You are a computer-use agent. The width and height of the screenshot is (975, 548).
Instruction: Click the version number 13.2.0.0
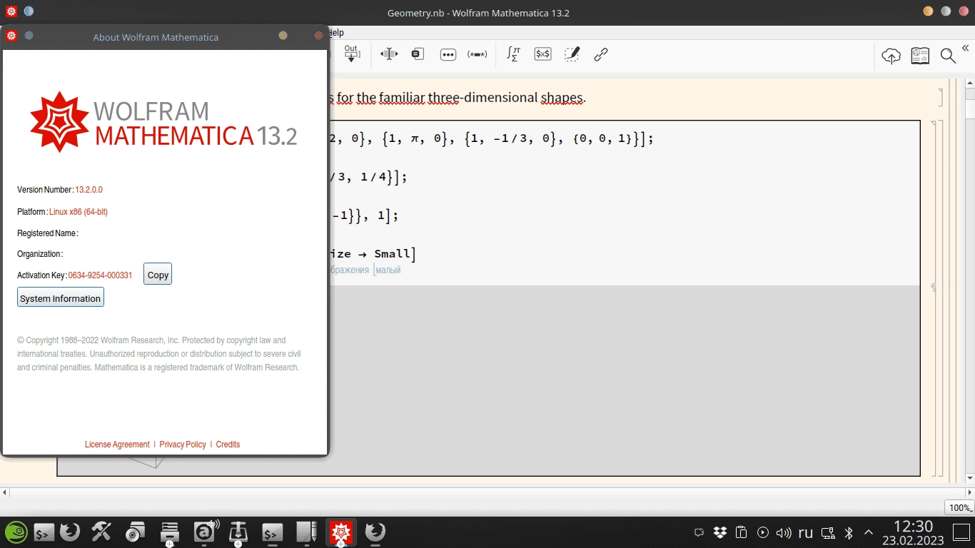[x=89, y=190]
